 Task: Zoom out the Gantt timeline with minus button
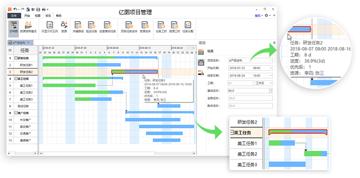click(188, 47)
